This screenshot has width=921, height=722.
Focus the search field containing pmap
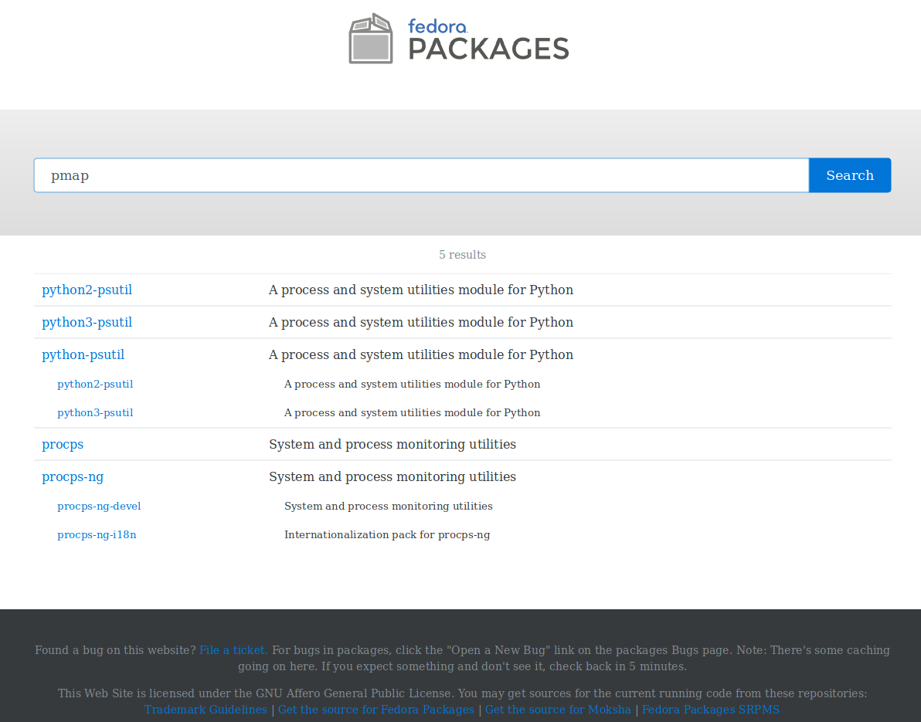tap(421, 175)
